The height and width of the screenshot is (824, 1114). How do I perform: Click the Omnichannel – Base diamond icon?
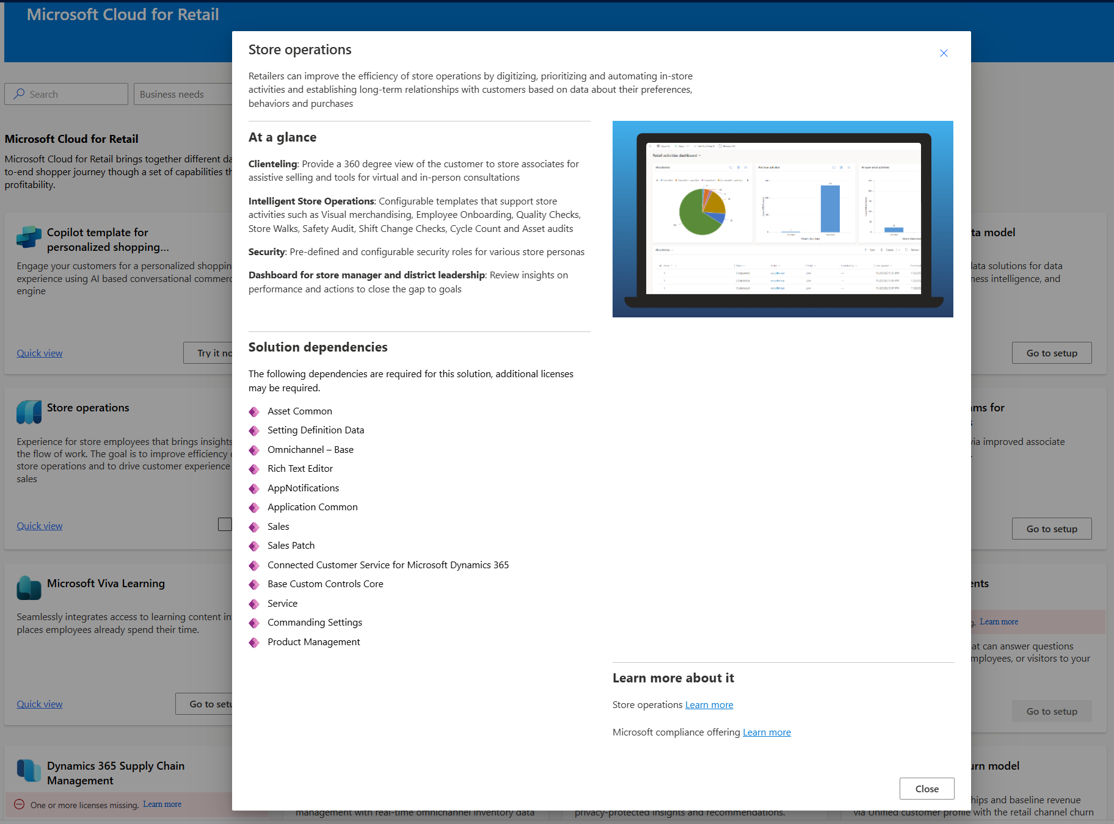pyautogui.click(x=254, y=450)
